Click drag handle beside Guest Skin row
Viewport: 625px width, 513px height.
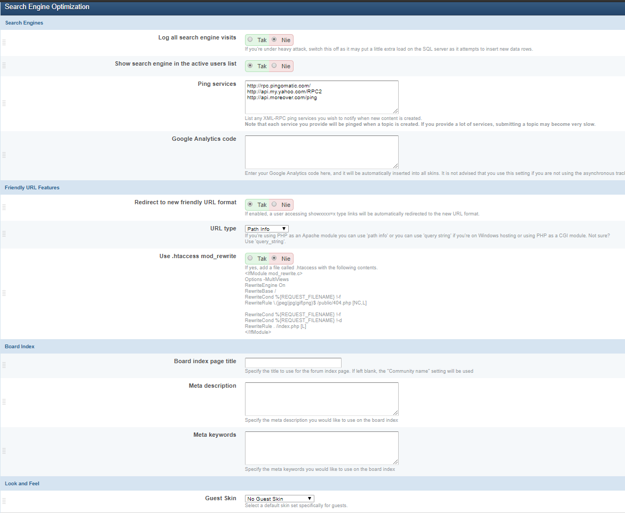click(4, 501)
